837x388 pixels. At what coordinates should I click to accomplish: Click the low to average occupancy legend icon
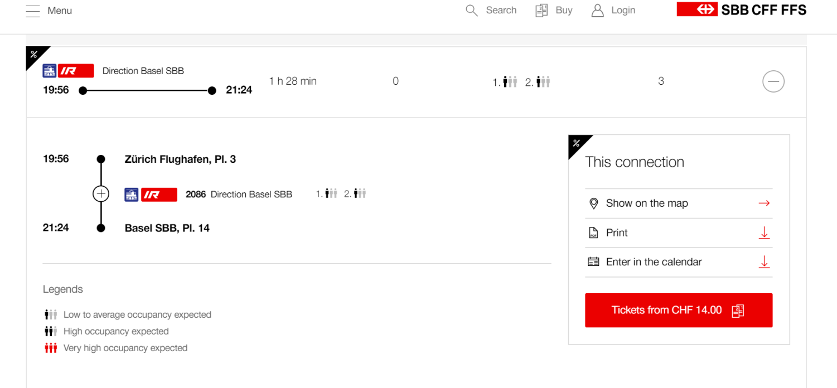click(x=51, y=315)
